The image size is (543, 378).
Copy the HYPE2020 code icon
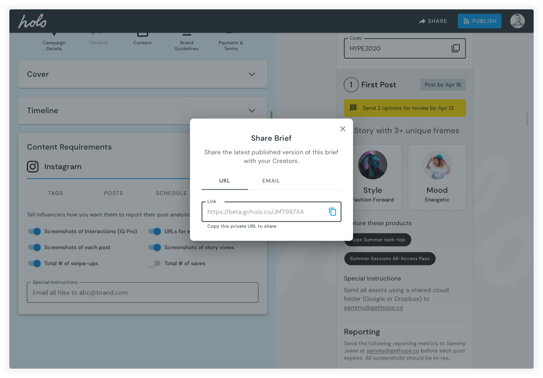pyautogui.click(x=455, y=48)
